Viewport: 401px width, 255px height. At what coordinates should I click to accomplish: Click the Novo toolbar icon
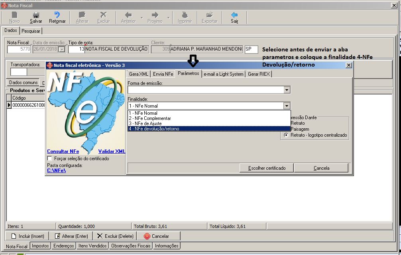15,15
